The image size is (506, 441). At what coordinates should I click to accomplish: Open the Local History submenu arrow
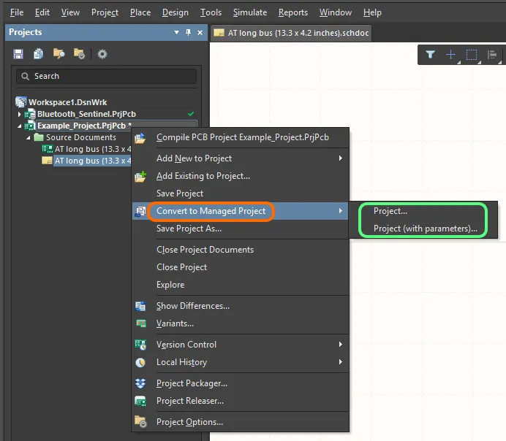(x=341, y=361)
